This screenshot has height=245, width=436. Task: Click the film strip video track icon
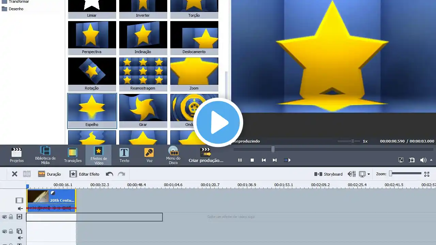click(x=19, y=200)
